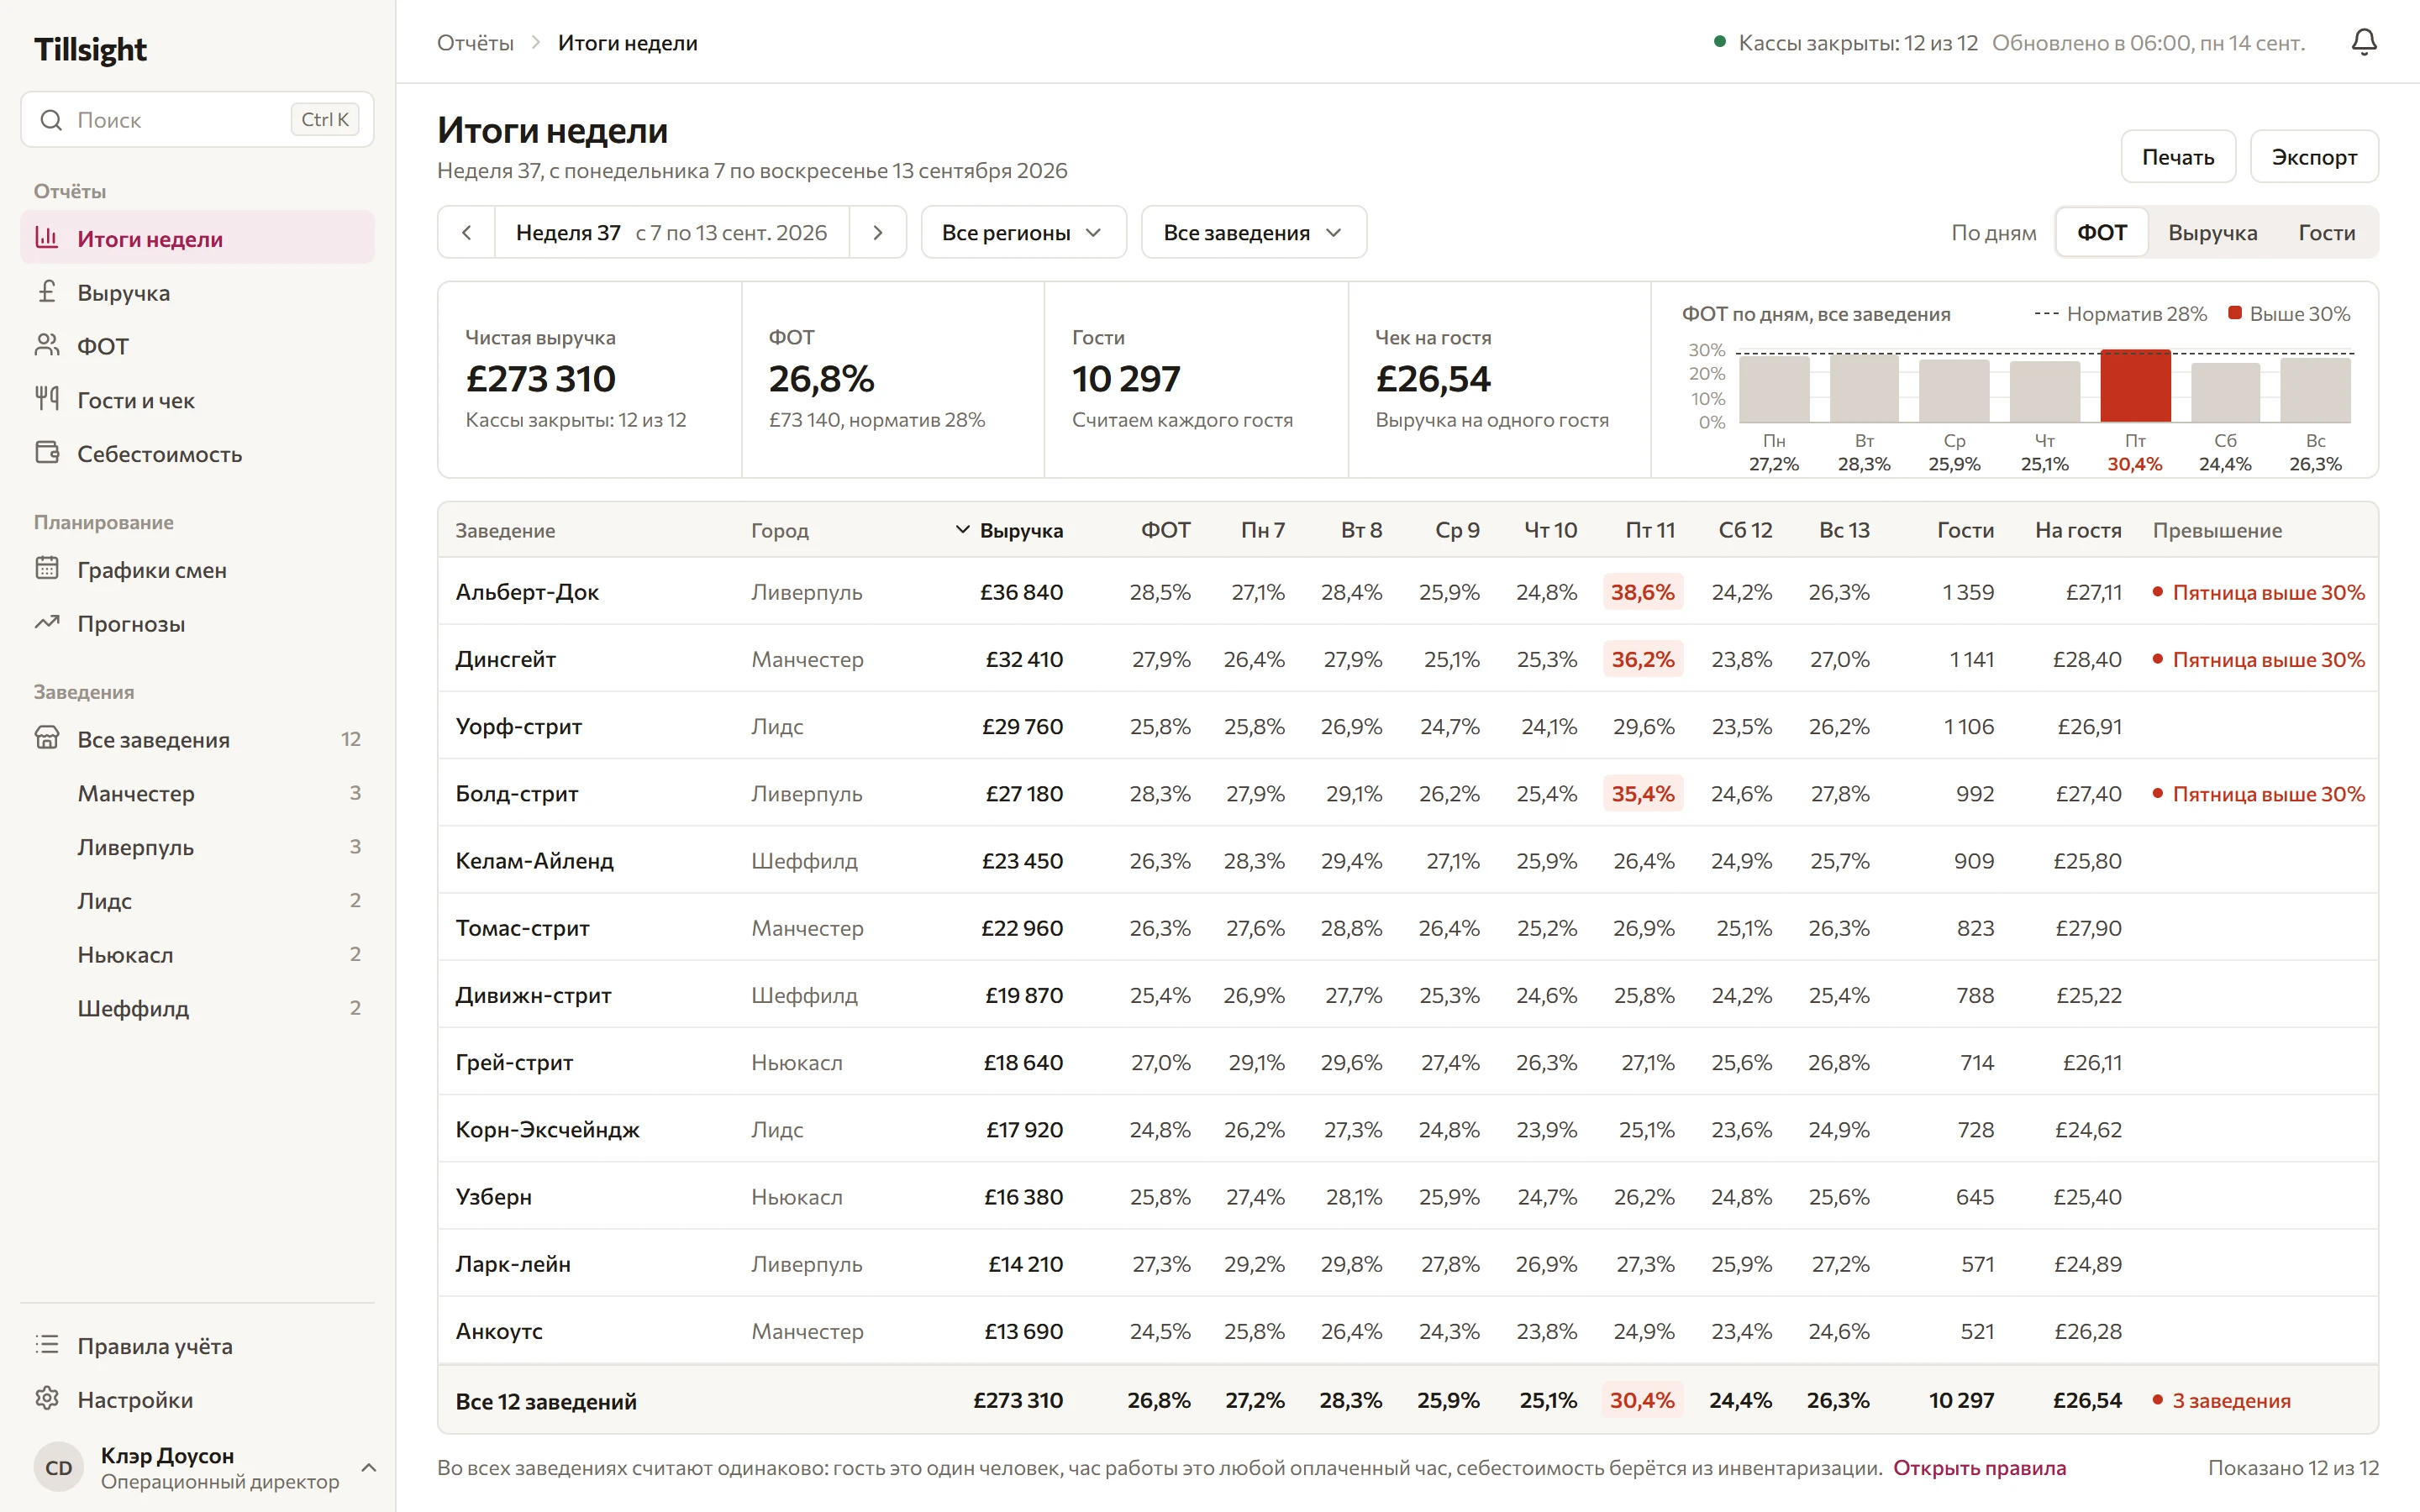Click the Печать button
Screen dimensions: 2420x1512
[x=2177, y=157]
